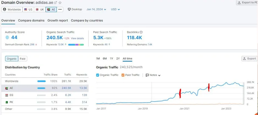
Task: Open the USD currency dropdown
Action: coord(115,9)
